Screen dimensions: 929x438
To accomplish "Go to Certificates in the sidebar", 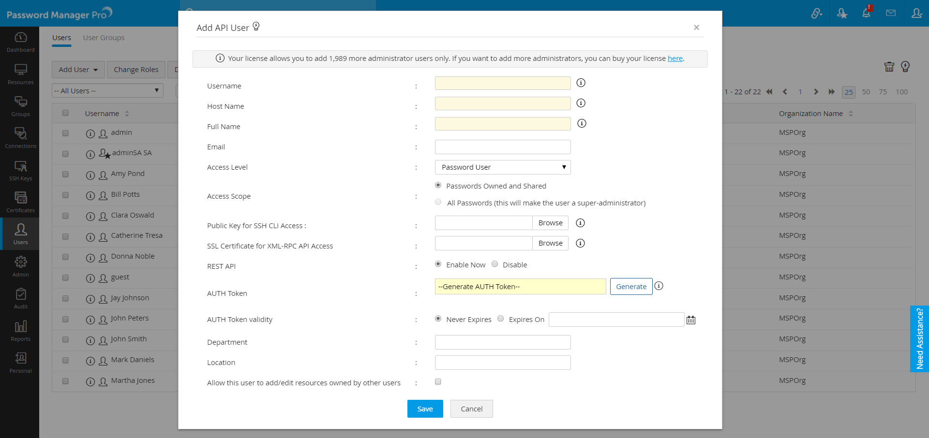I will click(x=20, y=202).
